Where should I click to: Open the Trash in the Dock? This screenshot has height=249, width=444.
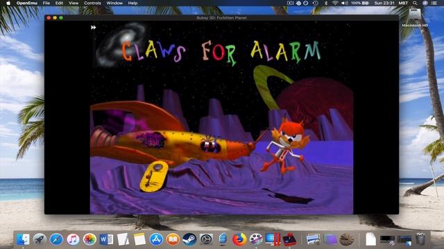coord(420,239)
